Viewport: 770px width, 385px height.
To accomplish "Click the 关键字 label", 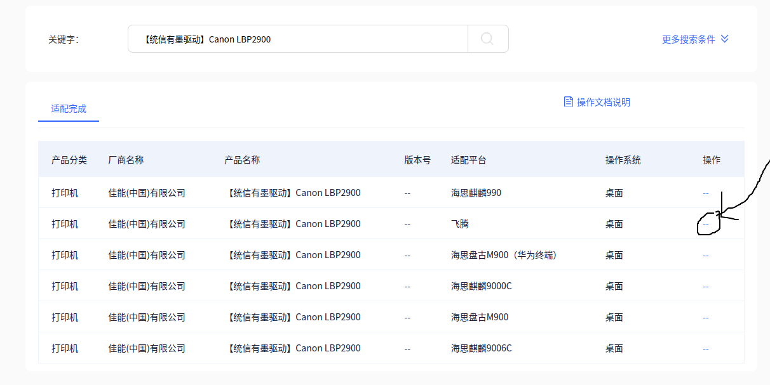I will click(x=64, y=39).
